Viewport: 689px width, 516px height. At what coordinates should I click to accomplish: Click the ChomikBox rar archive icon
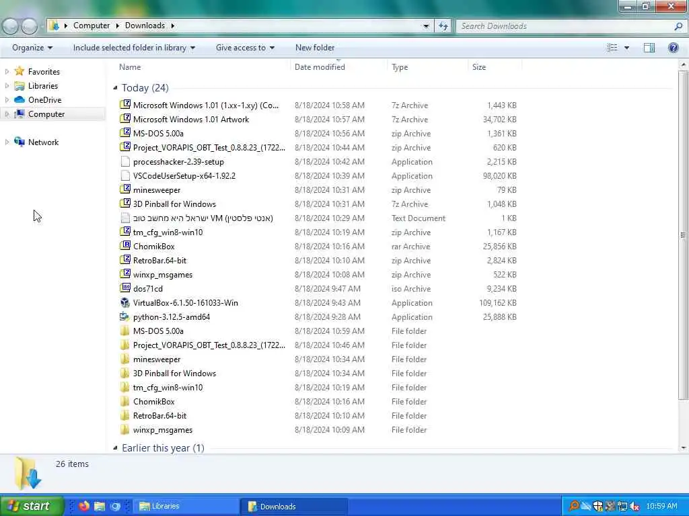[x=125, y=246]
